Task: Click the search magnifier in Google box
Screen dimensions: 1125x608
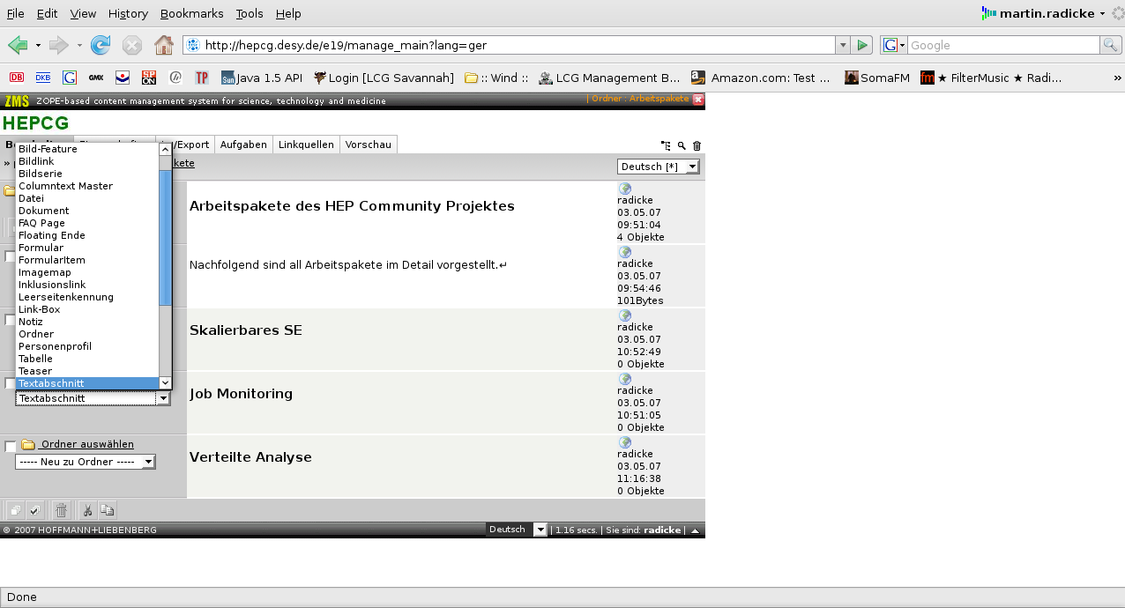Action: [x=1111, y=45]
